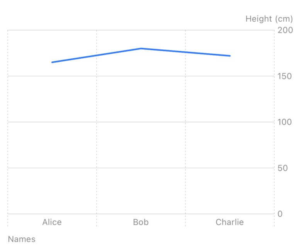Select Alice's data point on the line
The width and height of the screenshot is (299, 251).
click(x=52, y=62)
